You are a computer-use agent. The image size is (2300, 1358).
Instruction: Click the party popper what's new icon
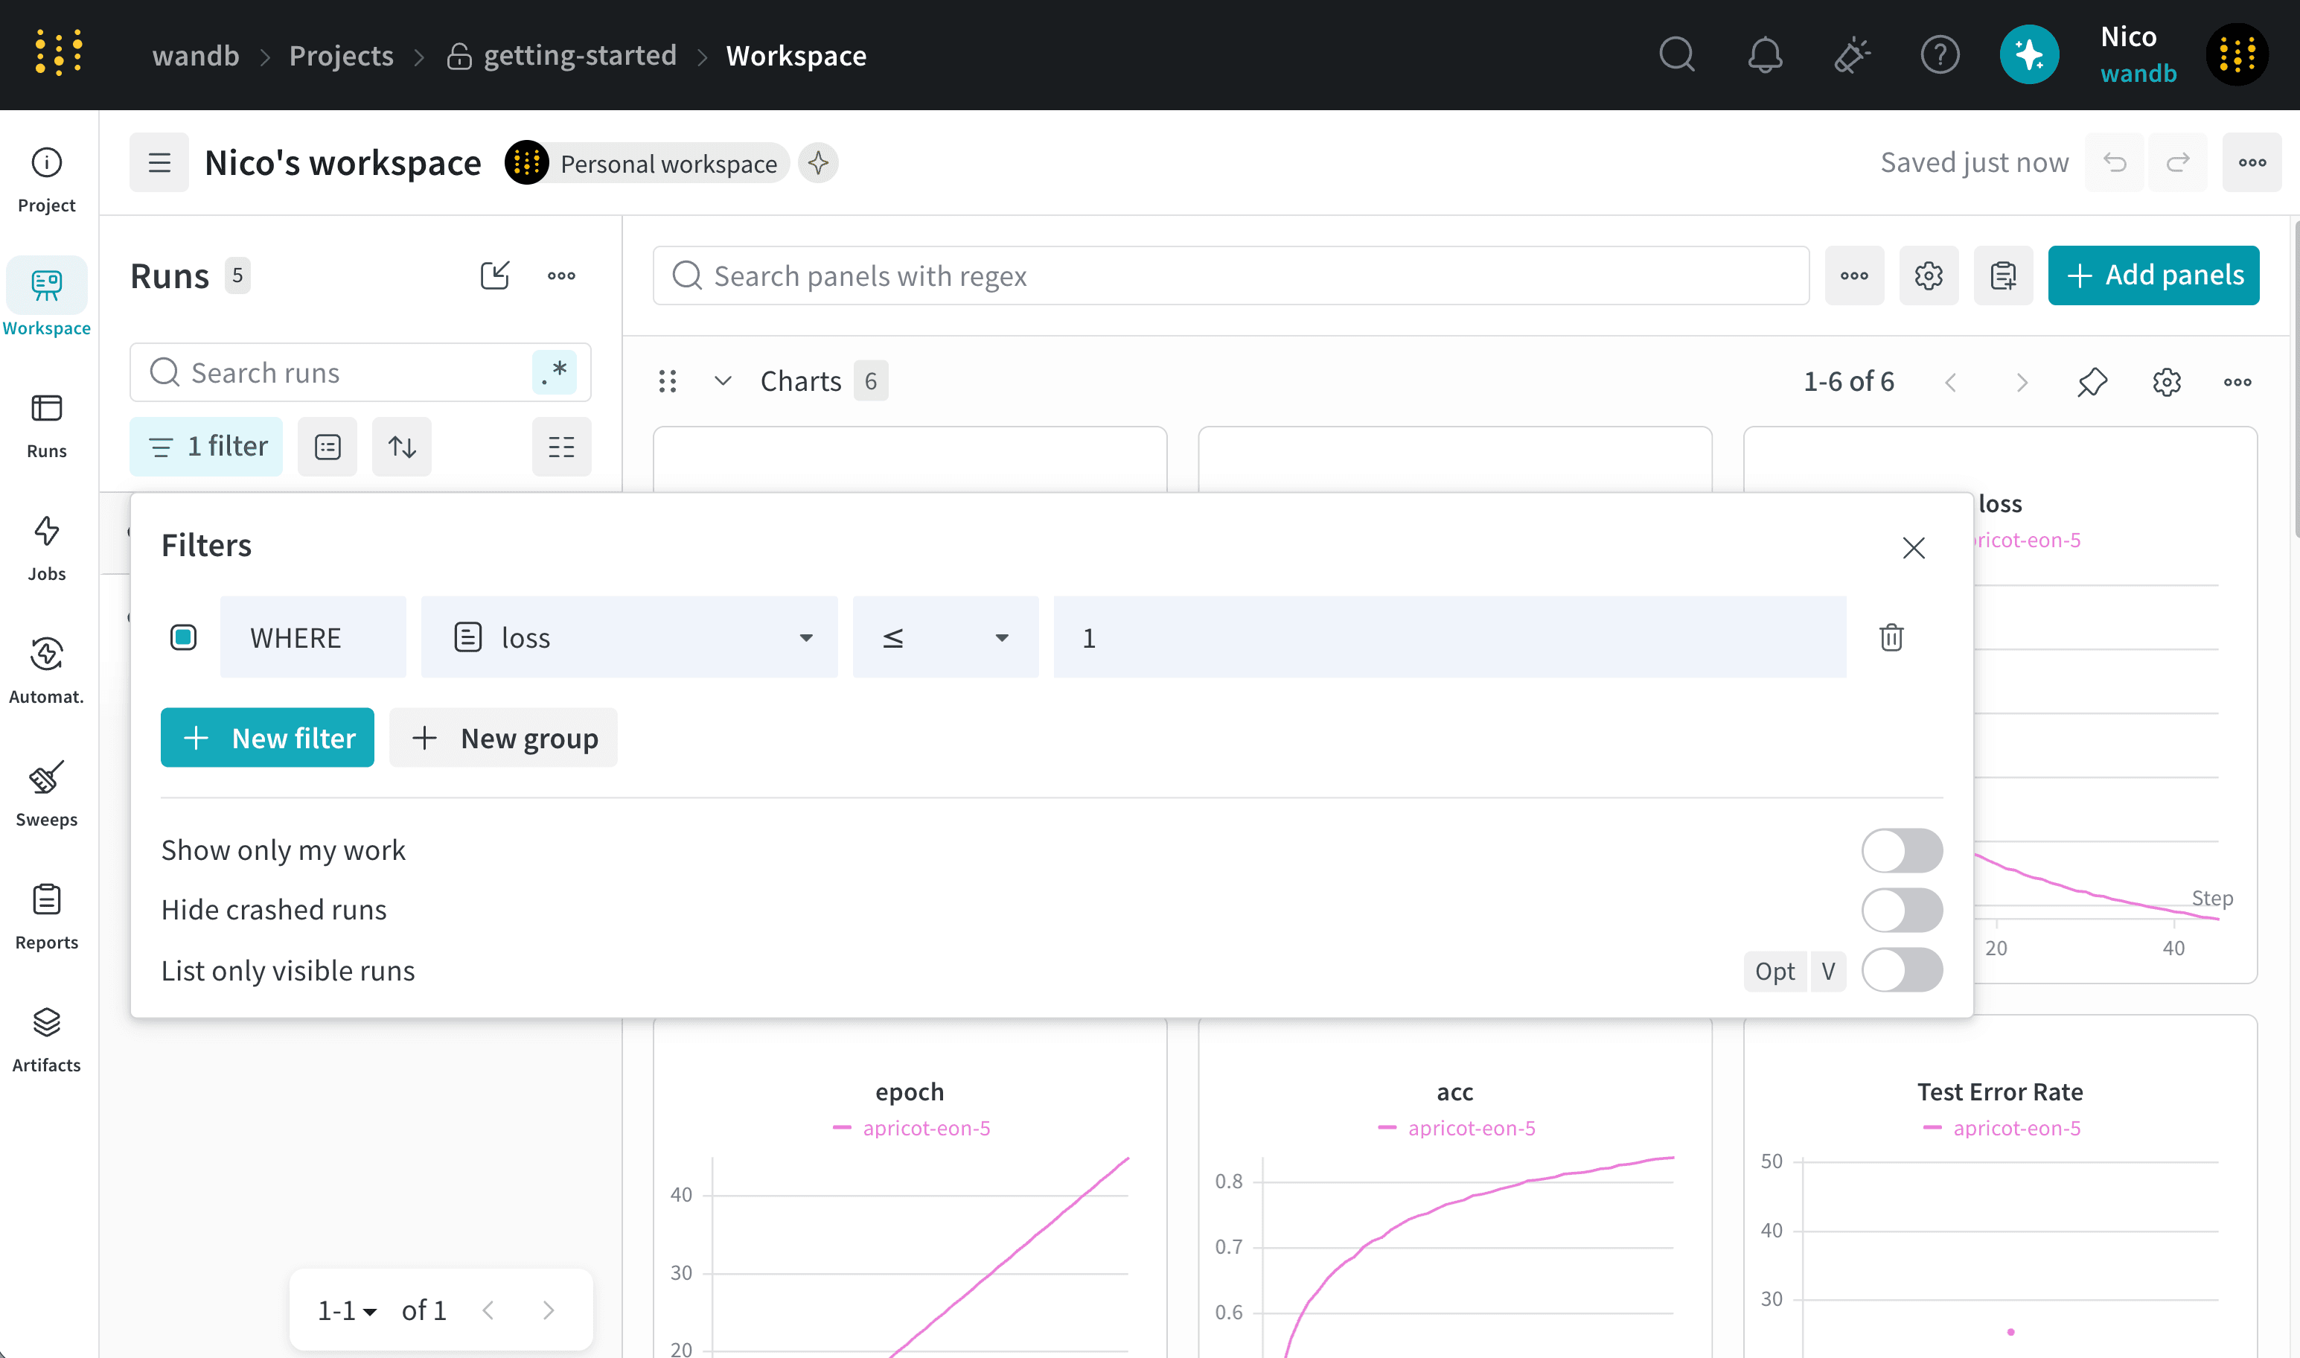pos(1853,55)
